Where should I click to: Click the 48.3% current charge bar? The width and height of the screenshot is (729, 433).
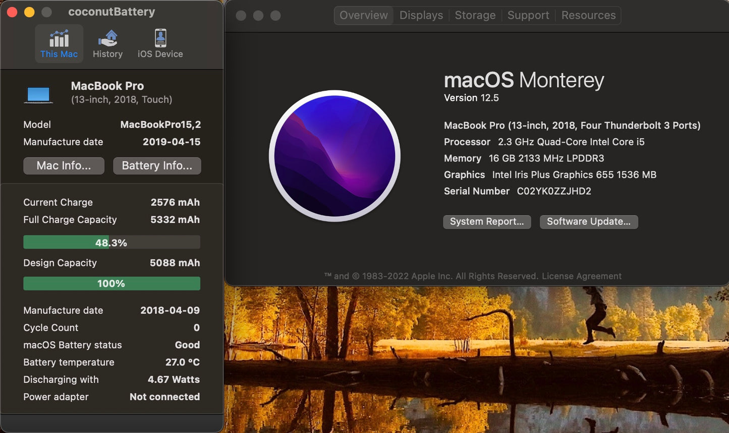point(111,243)
